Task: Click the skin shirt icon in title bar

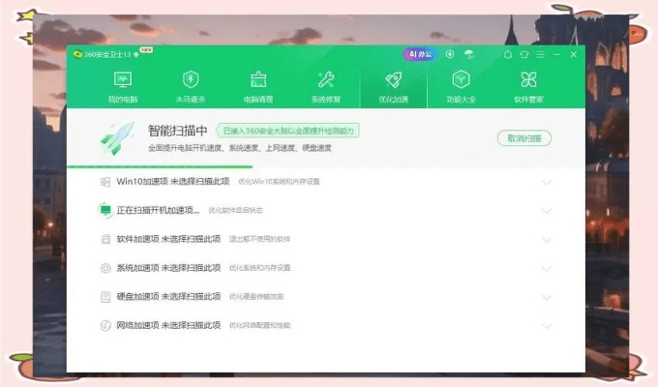Action: coord(524,54)
